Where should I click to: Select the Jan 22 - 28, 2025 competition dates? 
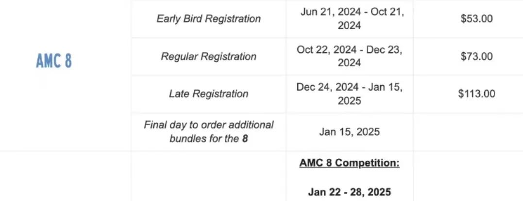coord(349,192)
